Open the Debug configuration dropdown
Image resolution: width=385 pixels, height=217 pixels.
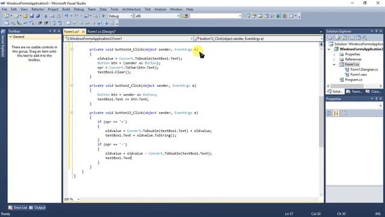tap(131, 16)
